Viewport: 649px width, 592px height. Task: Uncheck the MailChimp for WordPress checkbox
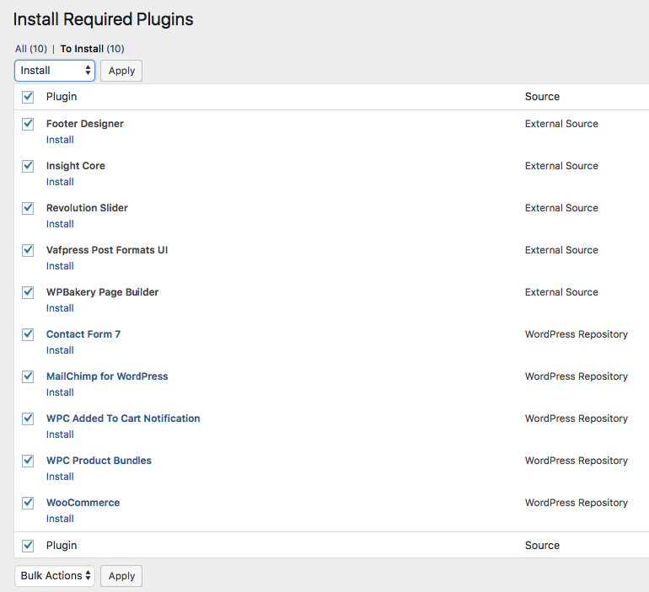28,377
